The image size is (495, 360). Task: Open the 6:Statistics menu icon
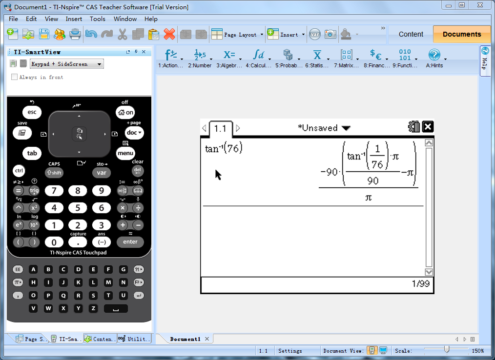click(317, 55)
